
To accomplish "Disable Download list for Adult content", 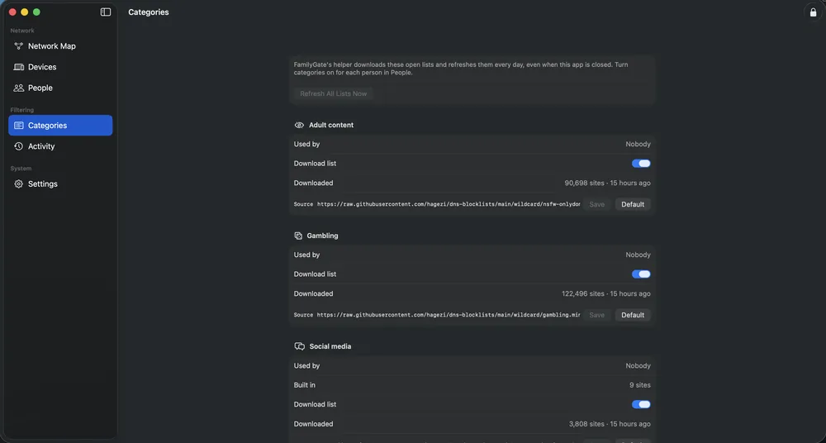I will [641, 164].
